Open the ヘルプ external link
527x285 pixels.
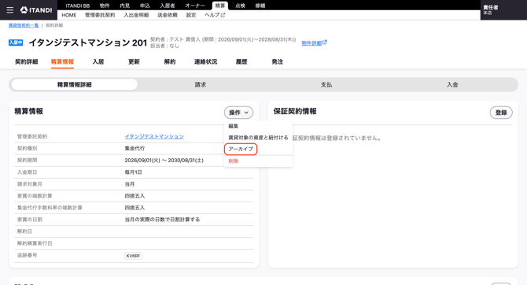(215, 15)
